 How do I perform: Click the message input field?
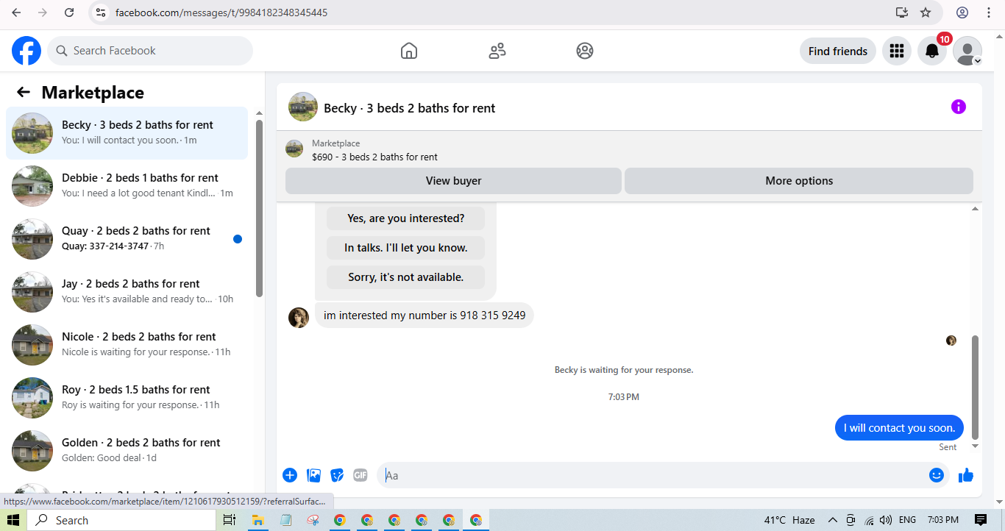click(x=653, y=475)
